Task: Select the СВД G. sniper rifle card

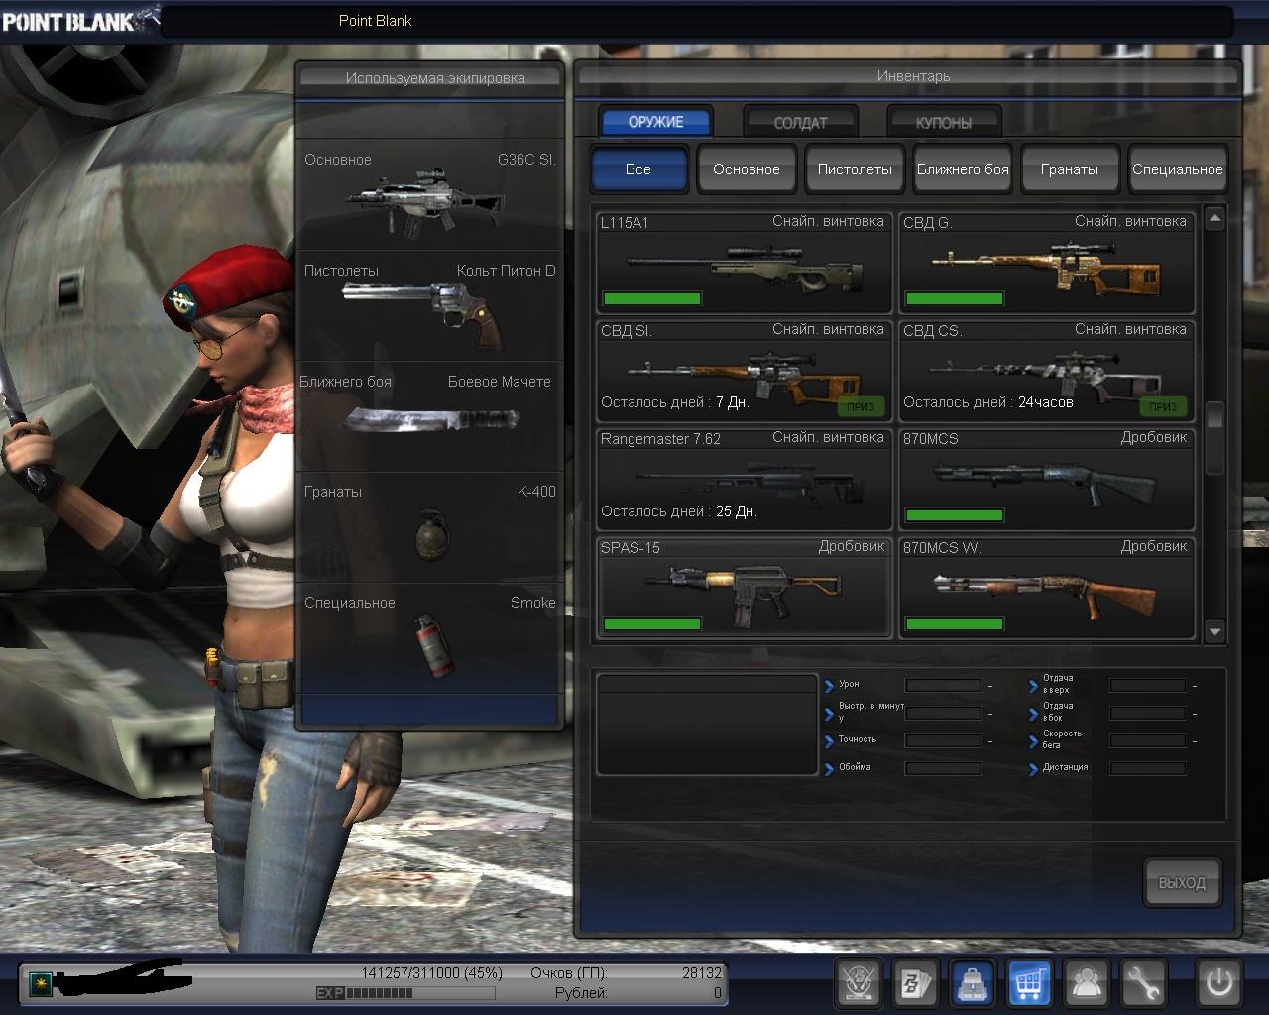Action: (x=1046, y=263)
